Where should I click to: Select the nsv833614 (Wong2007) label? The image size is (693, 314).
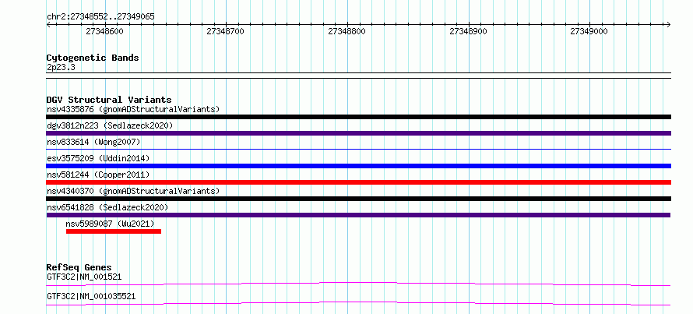93,142
